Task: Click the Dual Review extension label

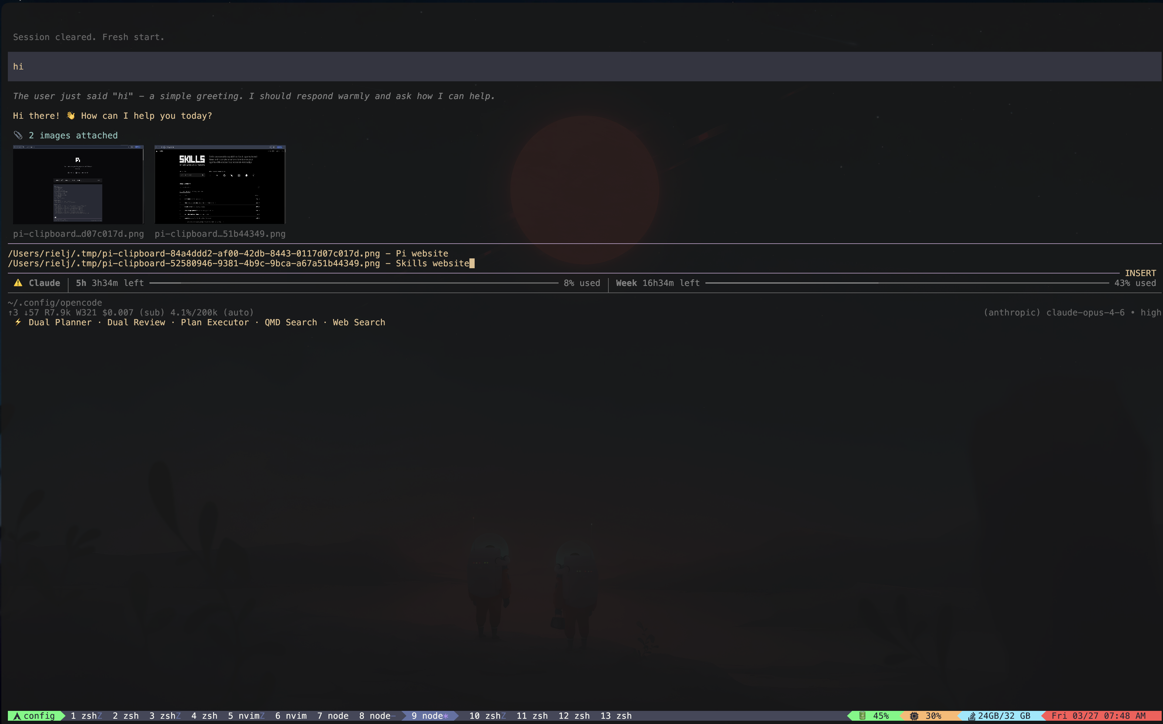Action: click(136, 322)
